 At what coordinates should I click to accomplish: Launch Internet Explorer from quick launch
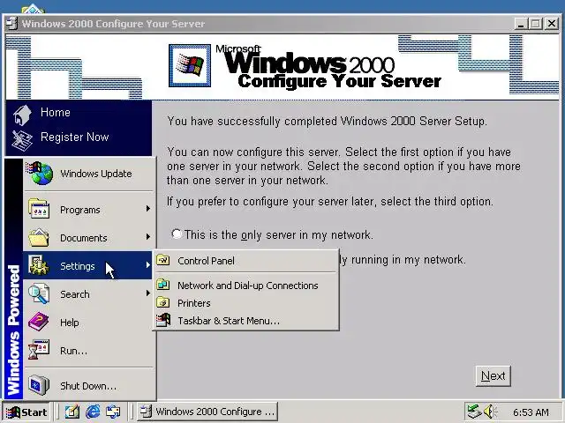(93, 412)
